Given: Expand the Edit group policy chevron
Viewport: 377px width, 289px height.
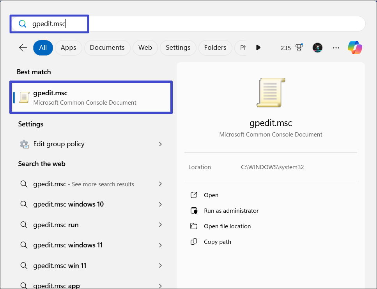Looking at the screenshot, I should click(x=160, y=144).
